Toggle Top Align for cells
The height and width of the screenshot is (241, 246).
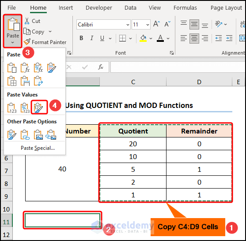184,24
